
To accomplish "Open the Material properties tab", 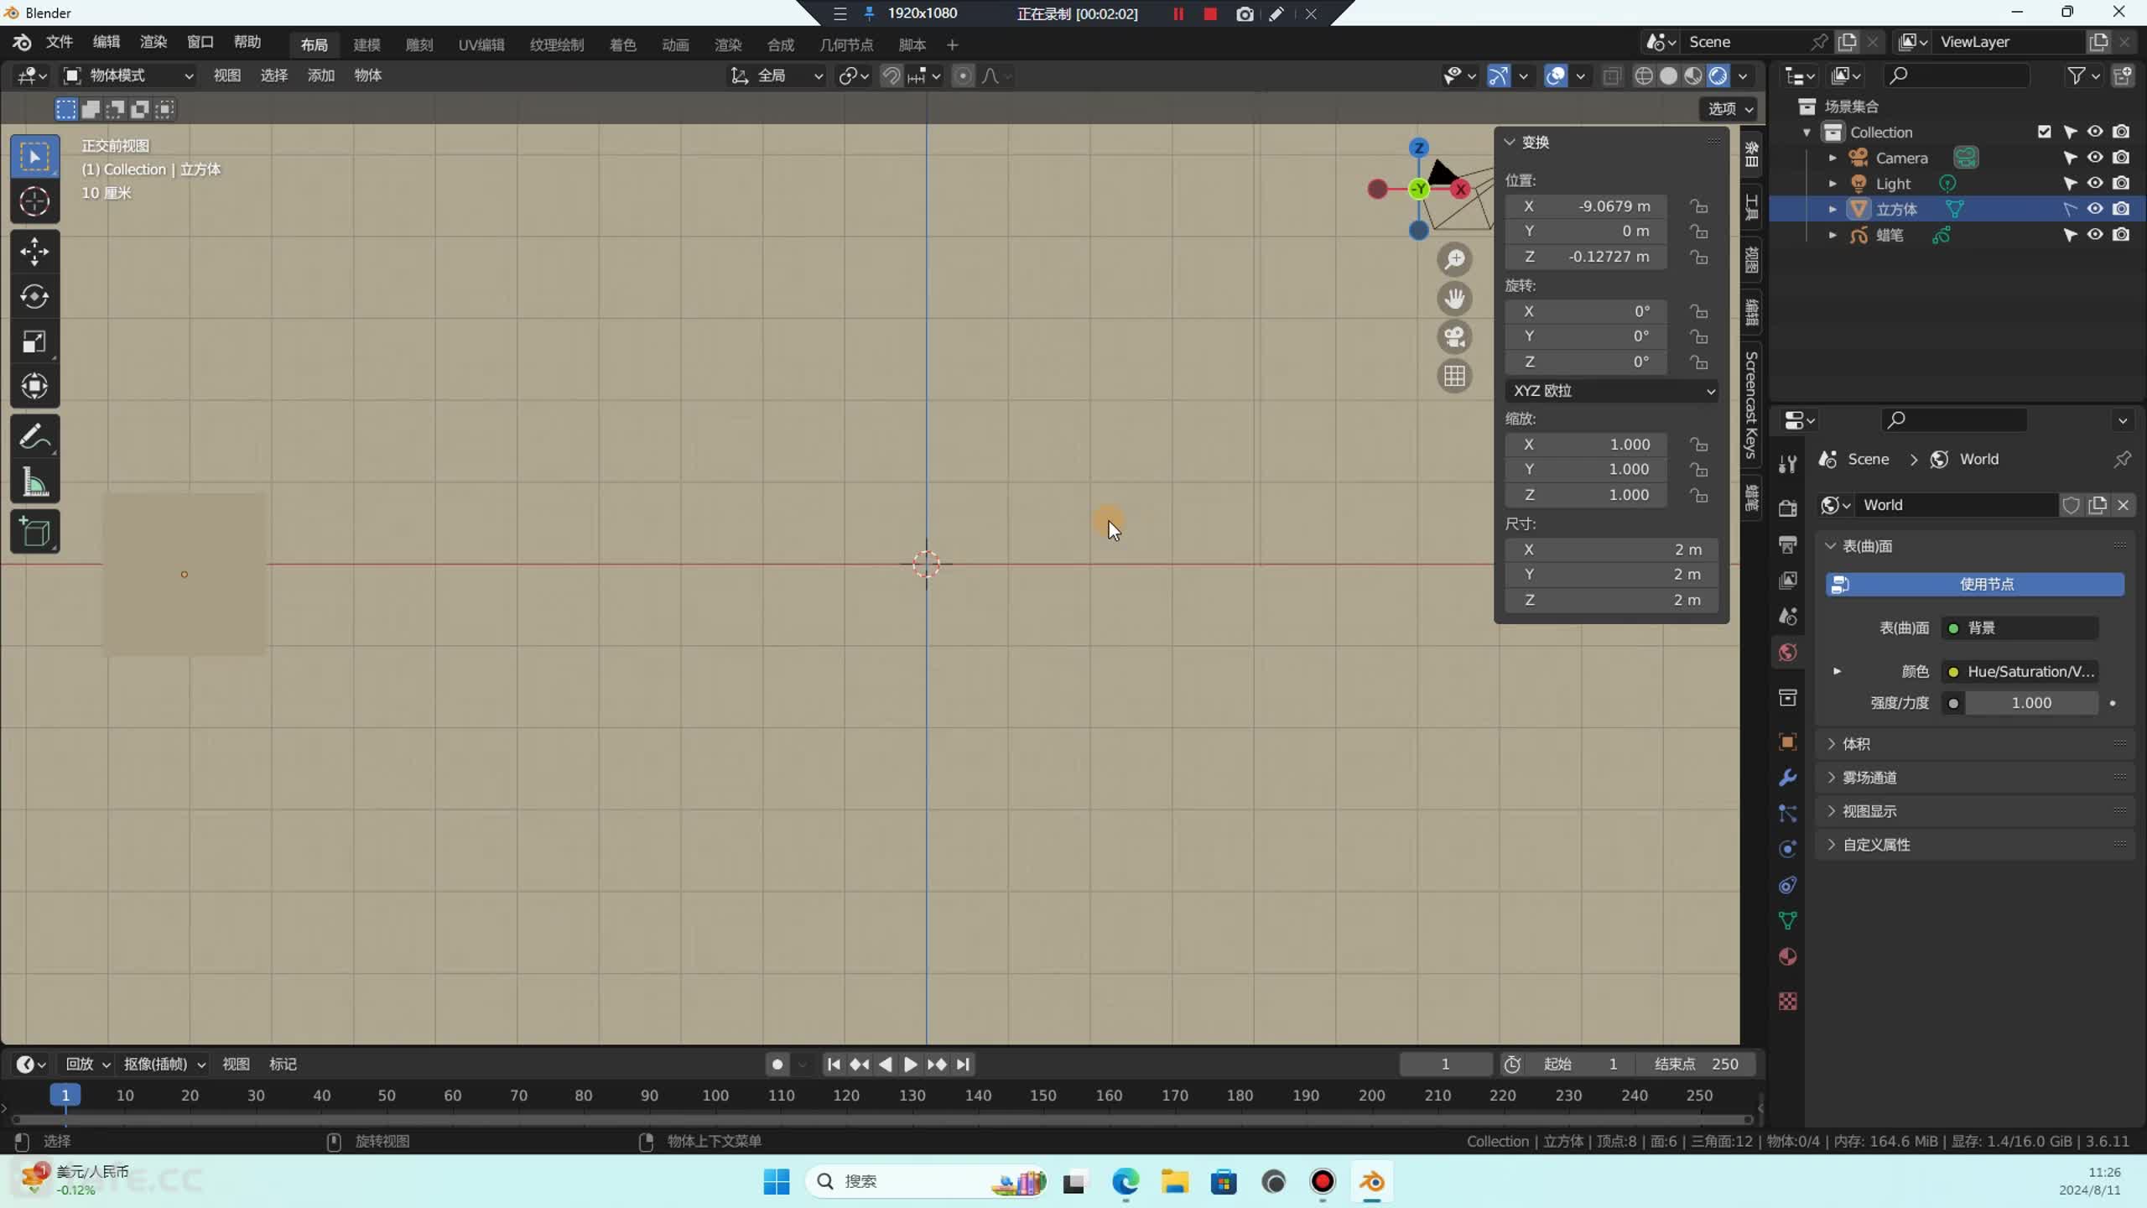I will (1788, 957).
